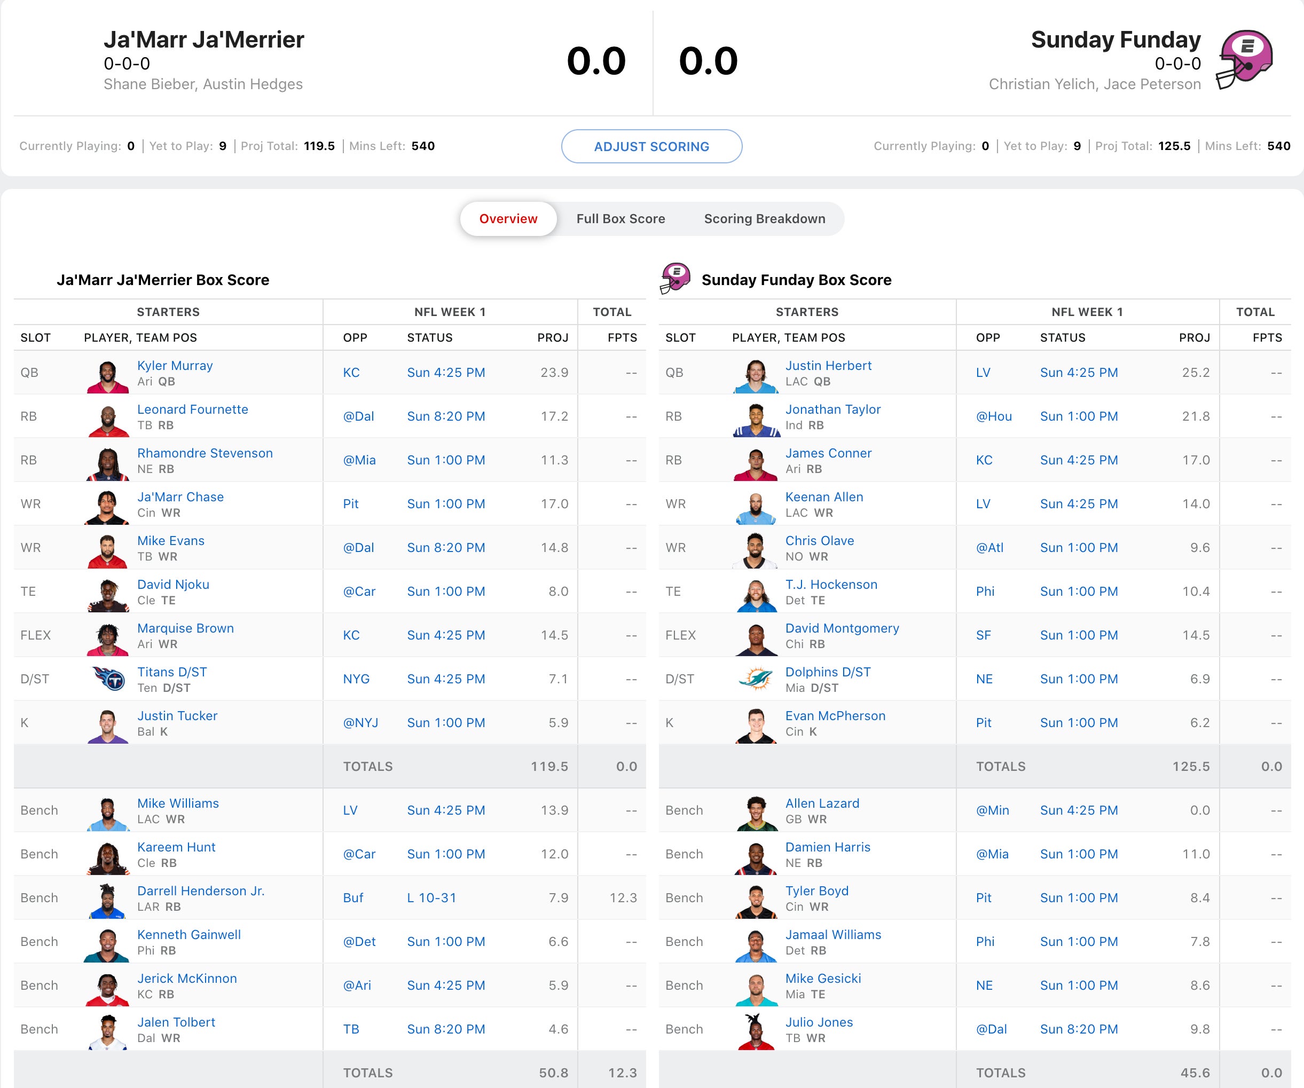Click the @Hou opponent link for Jonathan Taylor
The image size is (1304, 1088).
[994, 416]
